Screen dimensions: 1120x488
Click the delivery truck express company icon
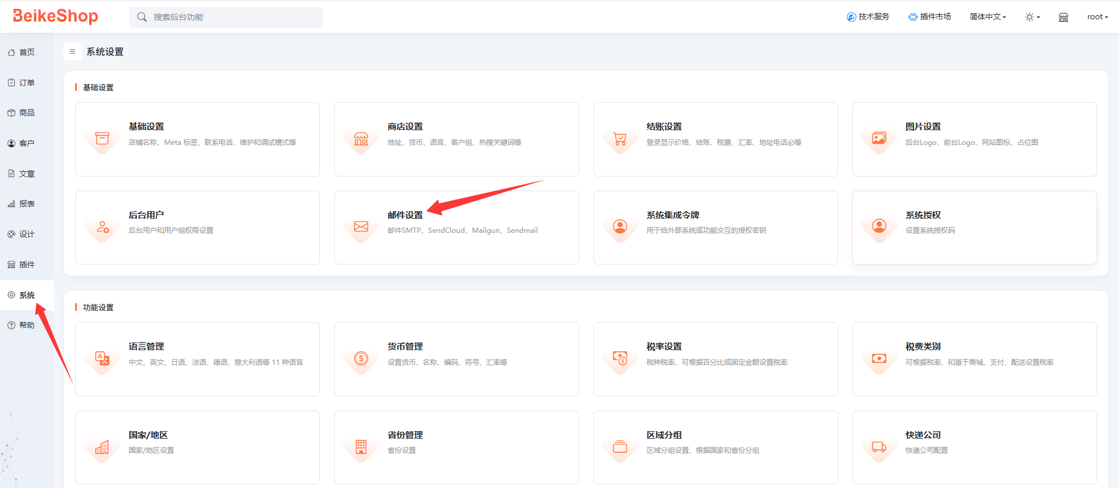click(x=879, y=447)
